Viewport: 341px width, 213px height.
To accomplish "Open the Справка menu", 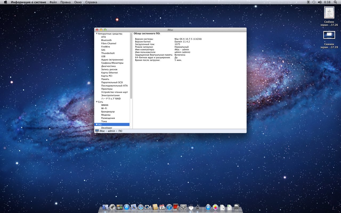I will coord(91,2).
